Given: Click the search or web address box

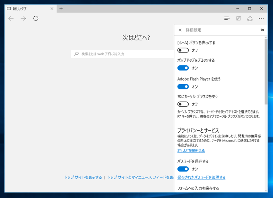Looking at the screenshot, I should pyautogui.click(x=122, y=54).
